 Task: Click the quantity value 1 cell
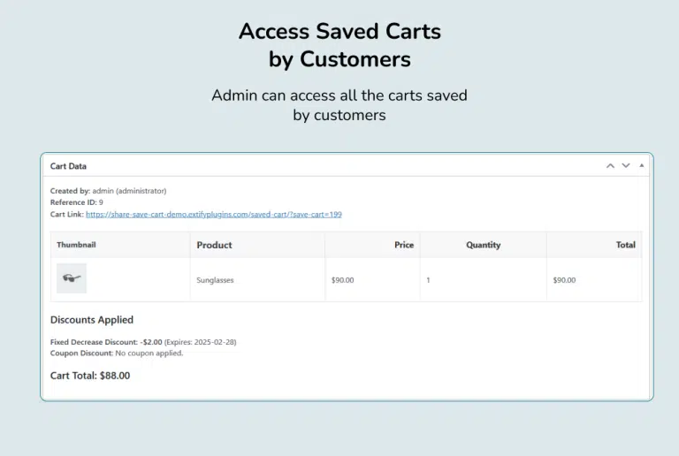pyautogui.click(x=429, y=280)
